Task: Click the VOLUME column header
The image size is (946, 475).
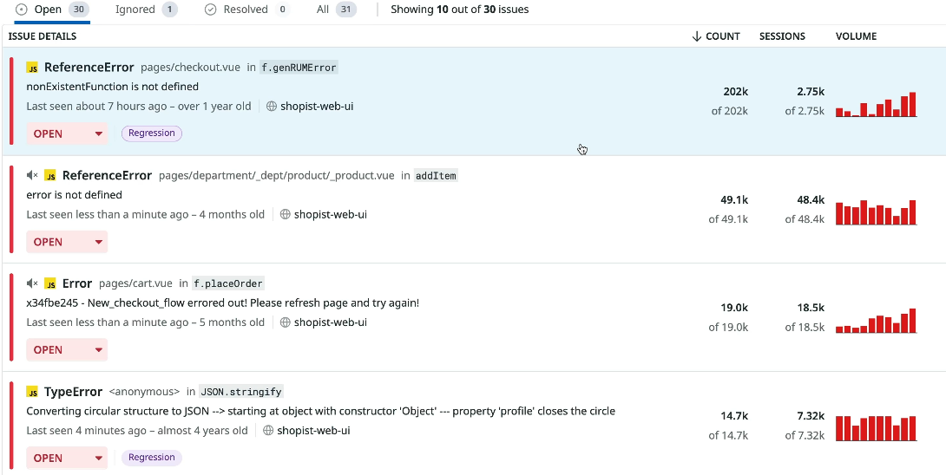Action: coord(856,36)
